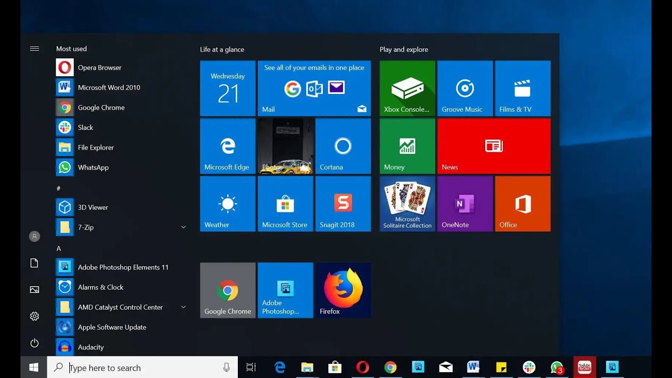Image resolution: width=672 pixels, height=378 pixels.
Task: Focus the 'Type here to search' box
Action: coord(142,367)
